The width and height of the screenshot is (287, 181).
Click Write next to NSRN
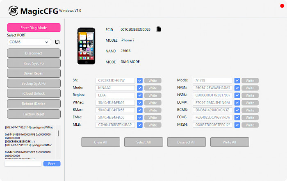click(250, 95)
